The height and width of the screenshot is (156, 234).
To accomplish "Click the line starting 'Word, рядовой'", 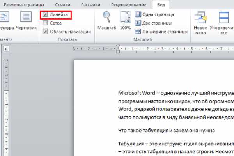I will click(x=176, y=109).
